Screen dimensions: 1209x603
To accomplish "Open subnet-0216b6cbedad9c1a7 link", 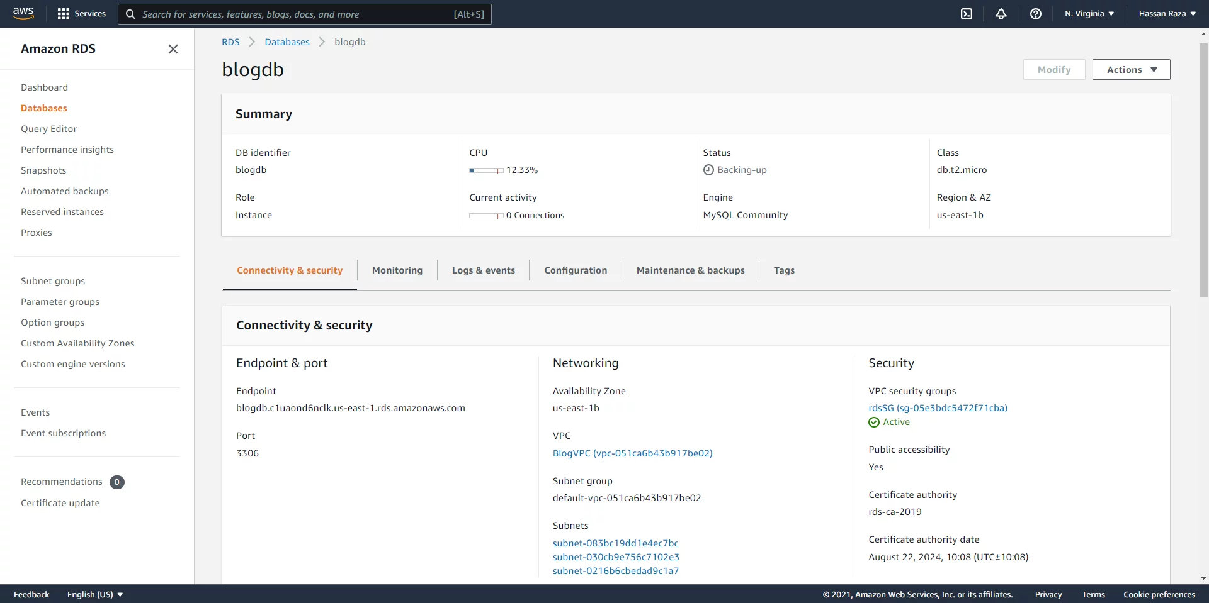I will 616,571.
